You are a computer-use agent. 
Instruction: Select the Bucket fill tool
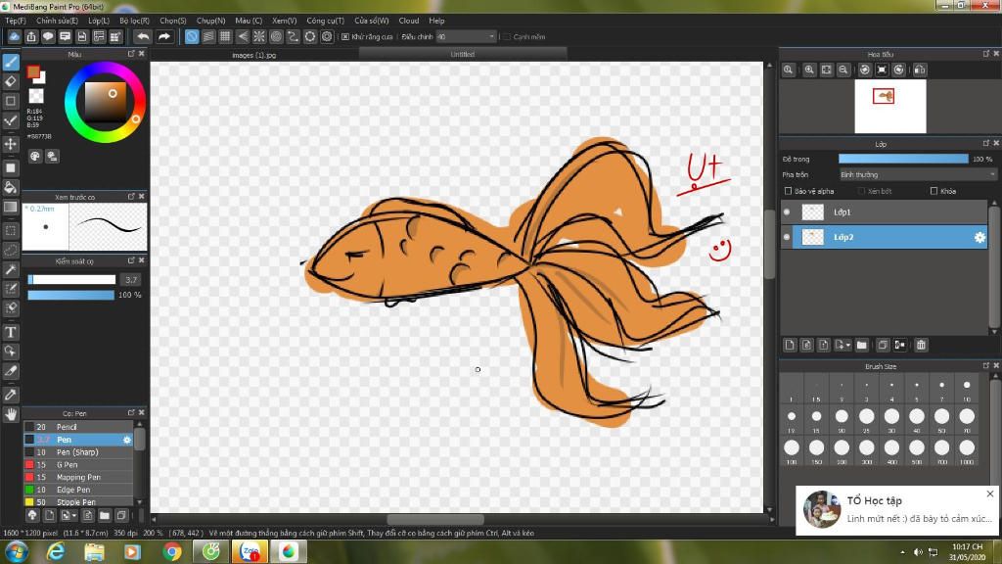tap(11, 187)
